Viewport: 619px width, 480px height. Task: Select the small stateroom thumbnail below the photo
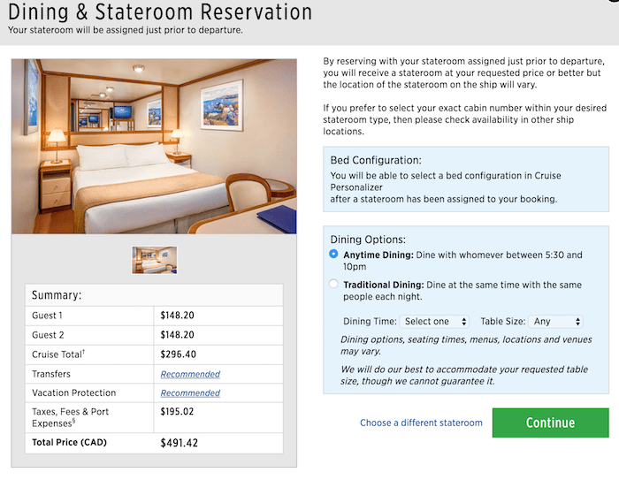pos(155,260)
